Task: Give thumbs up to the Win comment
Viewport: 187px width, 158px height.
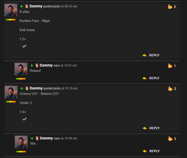Action: click(170, 139)
